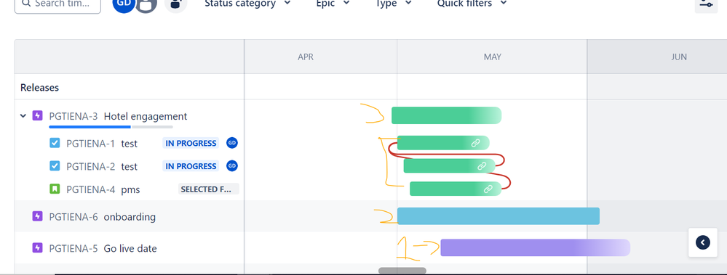Open the Epic filter dropdown

coord(333,4)
